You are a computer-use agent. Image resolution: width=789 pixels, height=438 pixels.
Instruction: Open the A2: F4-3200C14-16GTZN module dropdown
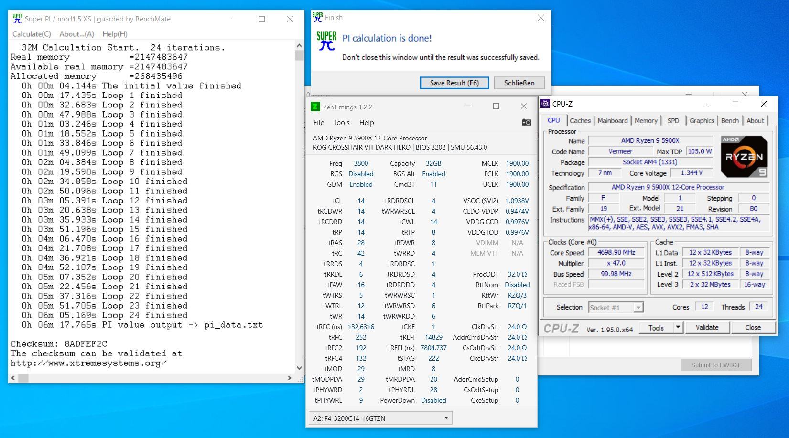click(380, 418)
